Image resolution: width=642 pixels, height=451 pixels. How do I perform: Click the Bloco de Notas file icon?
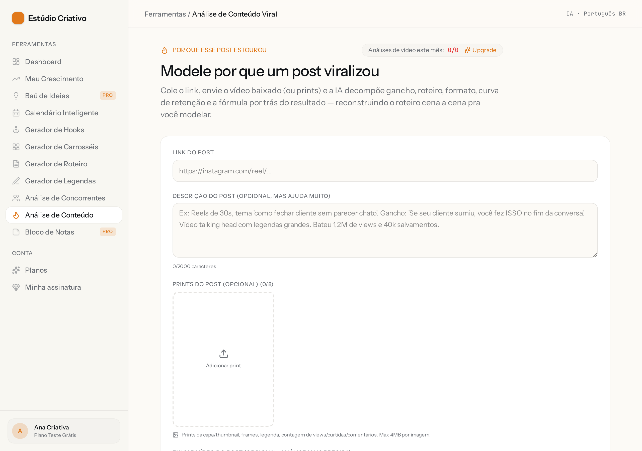pos(16,232)
